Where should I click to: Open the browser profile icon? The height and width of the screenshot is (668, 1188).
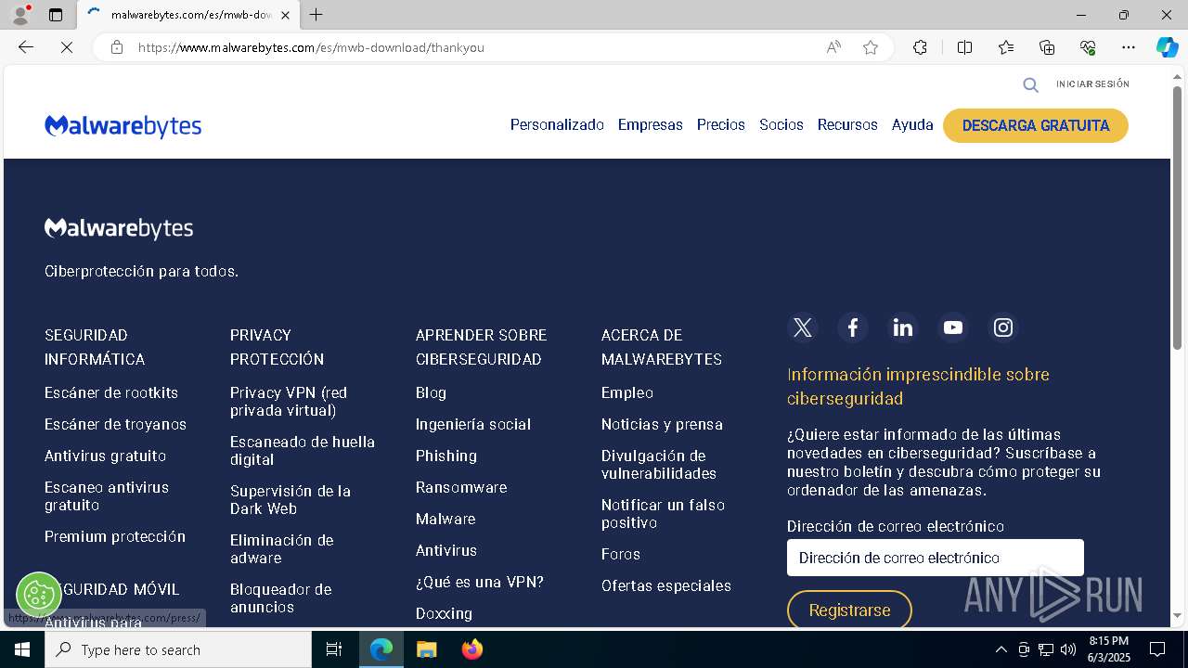pyautogui.click(x=20, y=15)
